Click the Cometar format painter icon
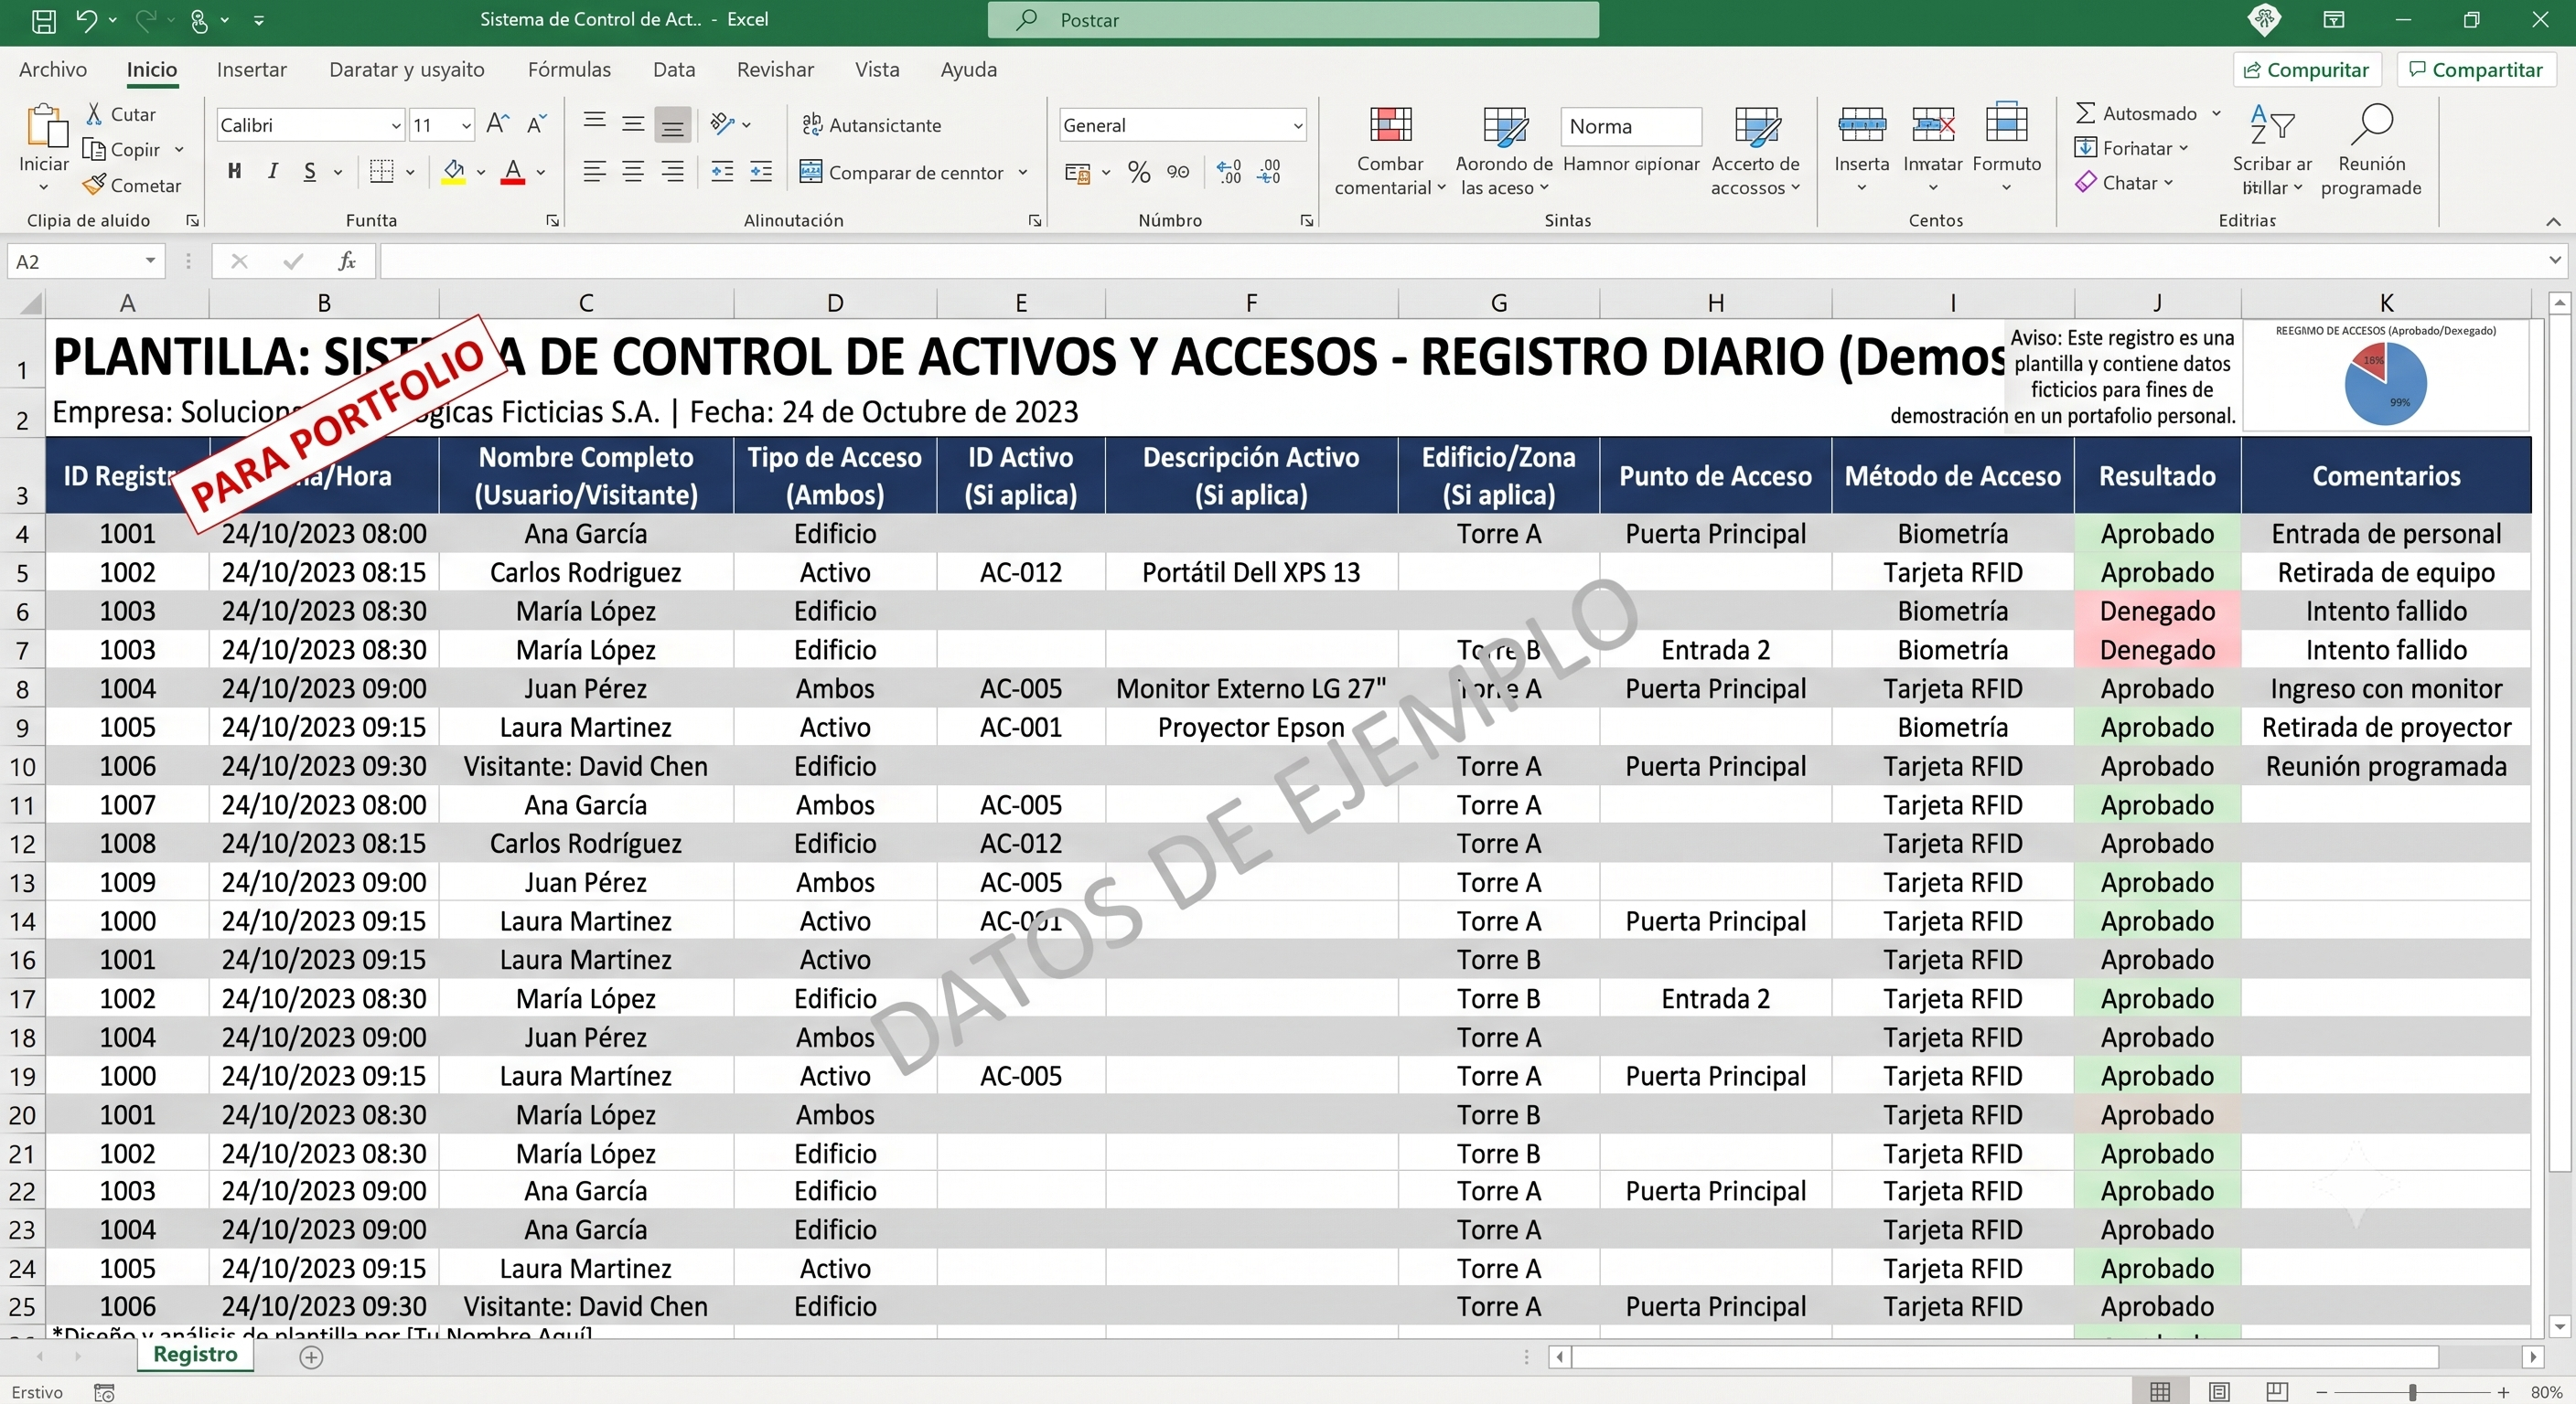This screenshot has height=1404, width=2576. pos(94,185)
